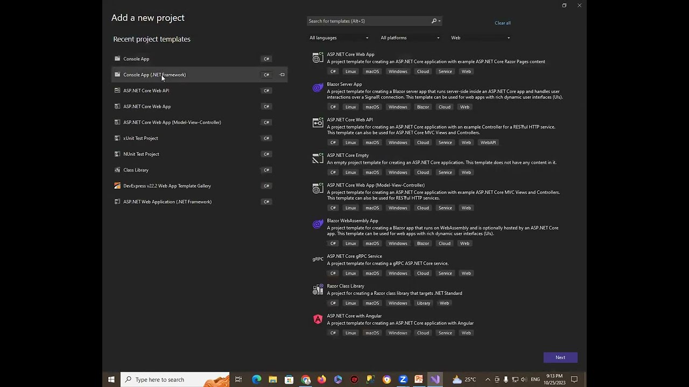Select xUnit Test Project template
Image resolution: width=689 pixels, height=387 pixels.
click(x=199, y=138)
